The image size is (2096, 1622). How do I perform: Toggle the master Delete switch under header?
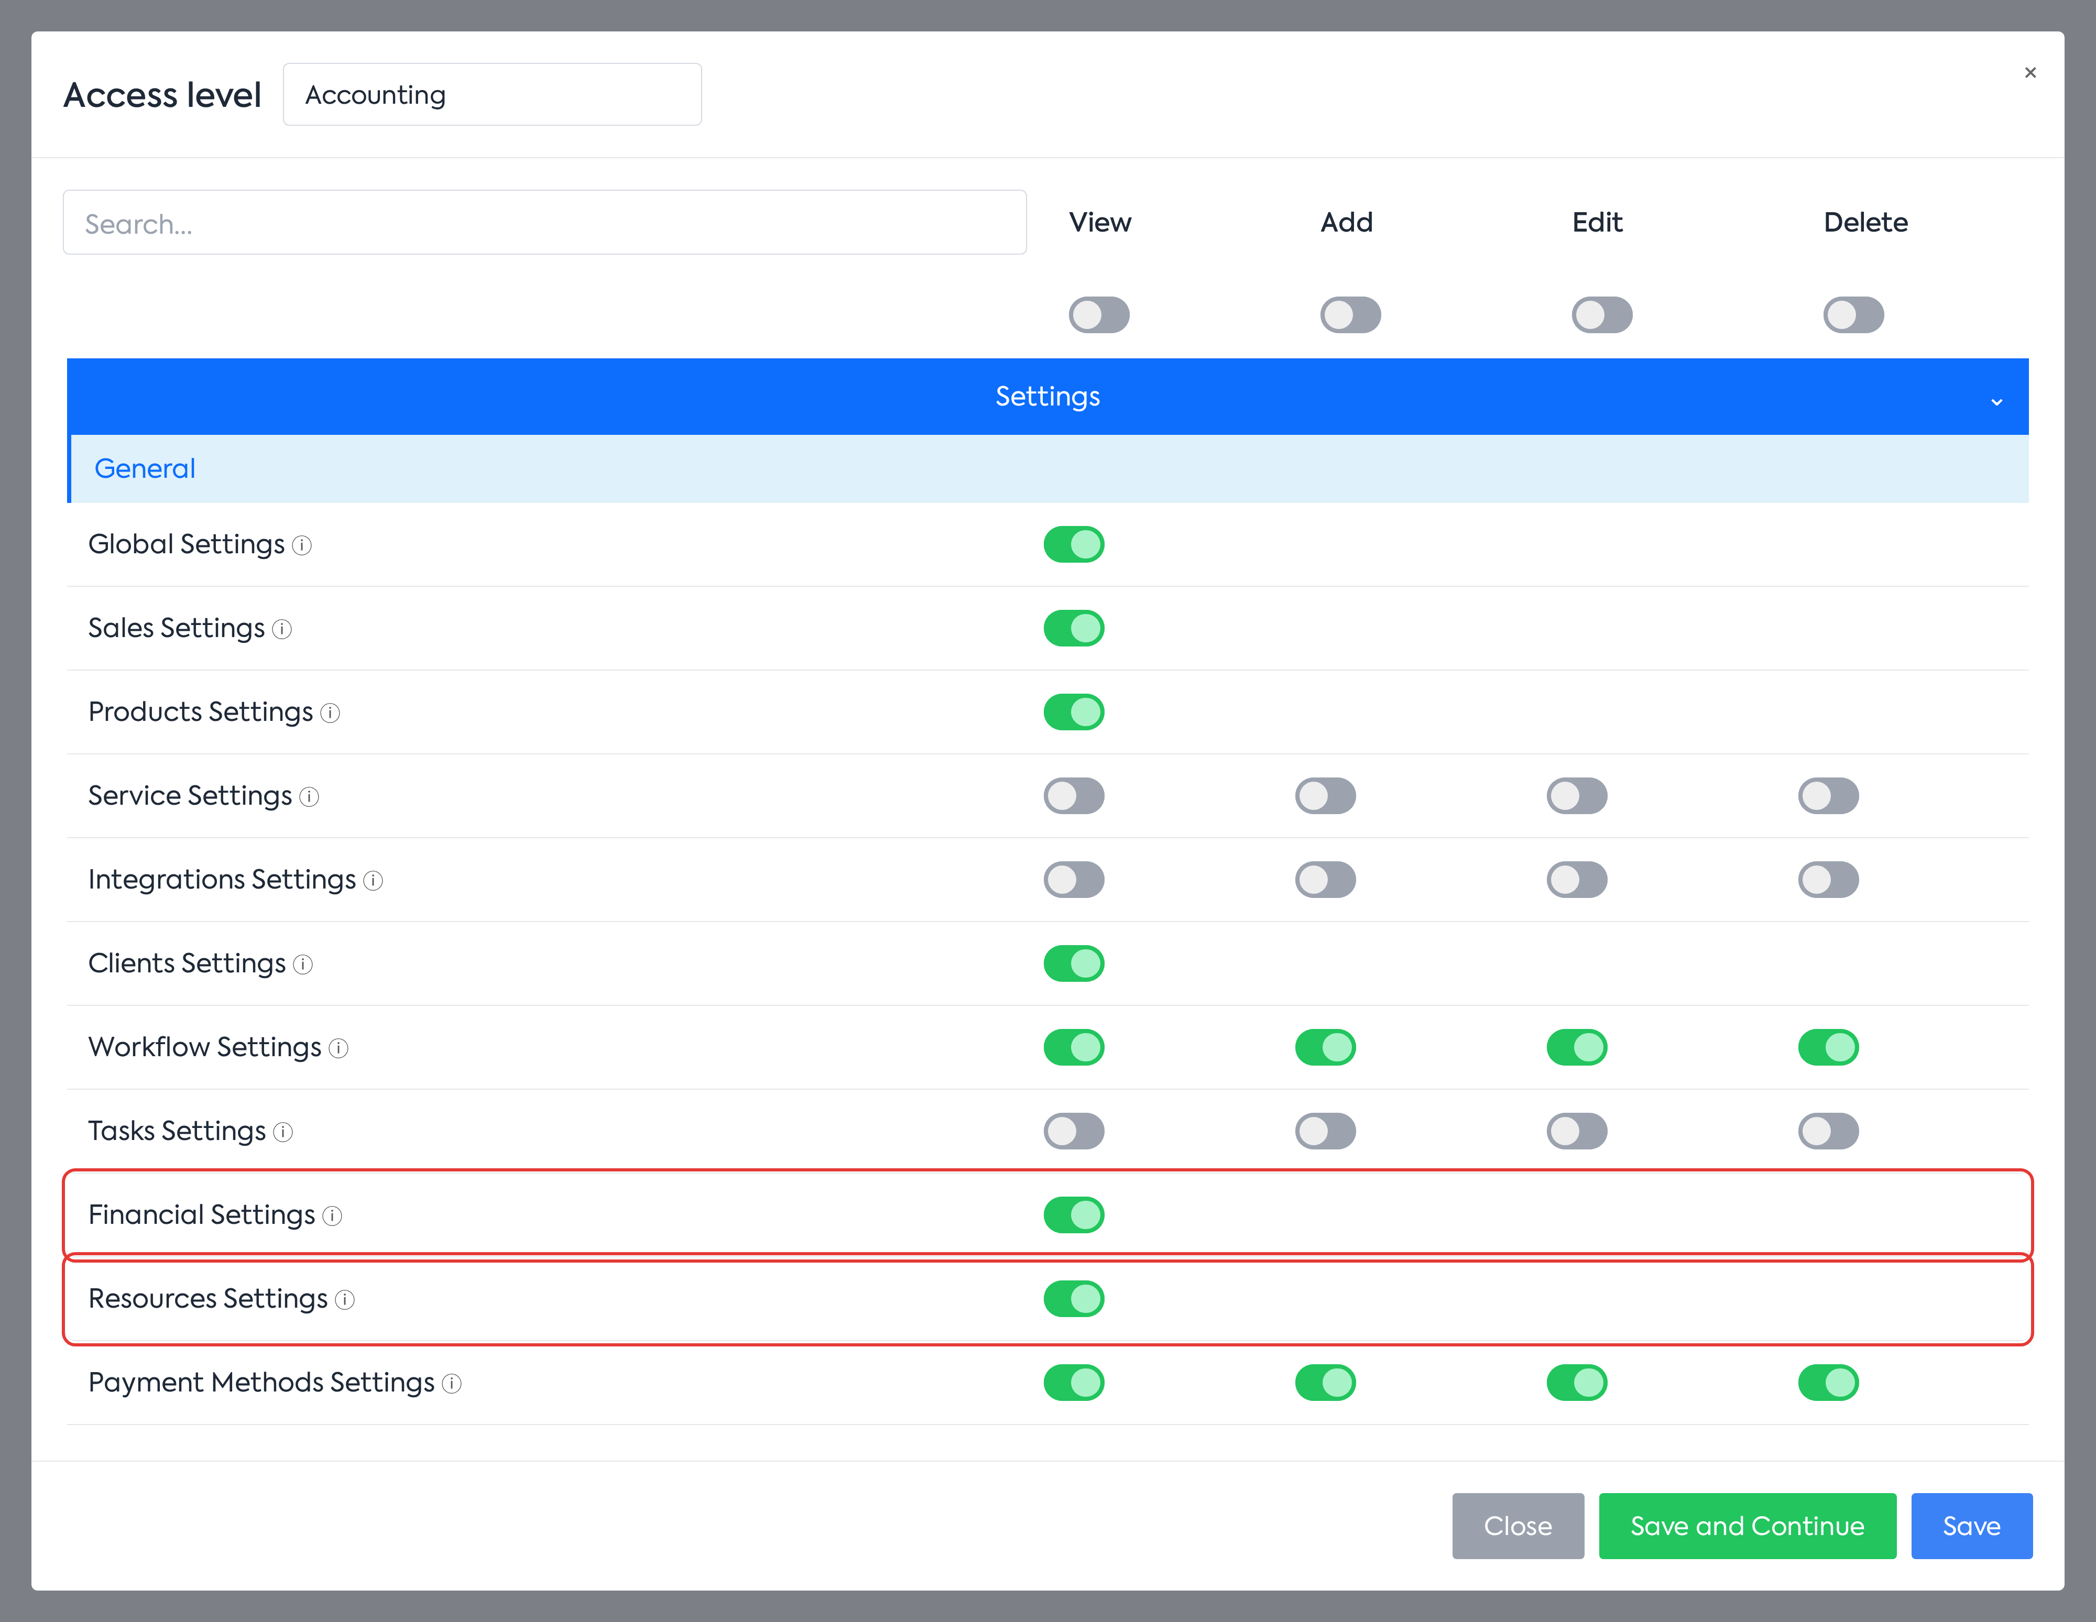pos(1853,315)
